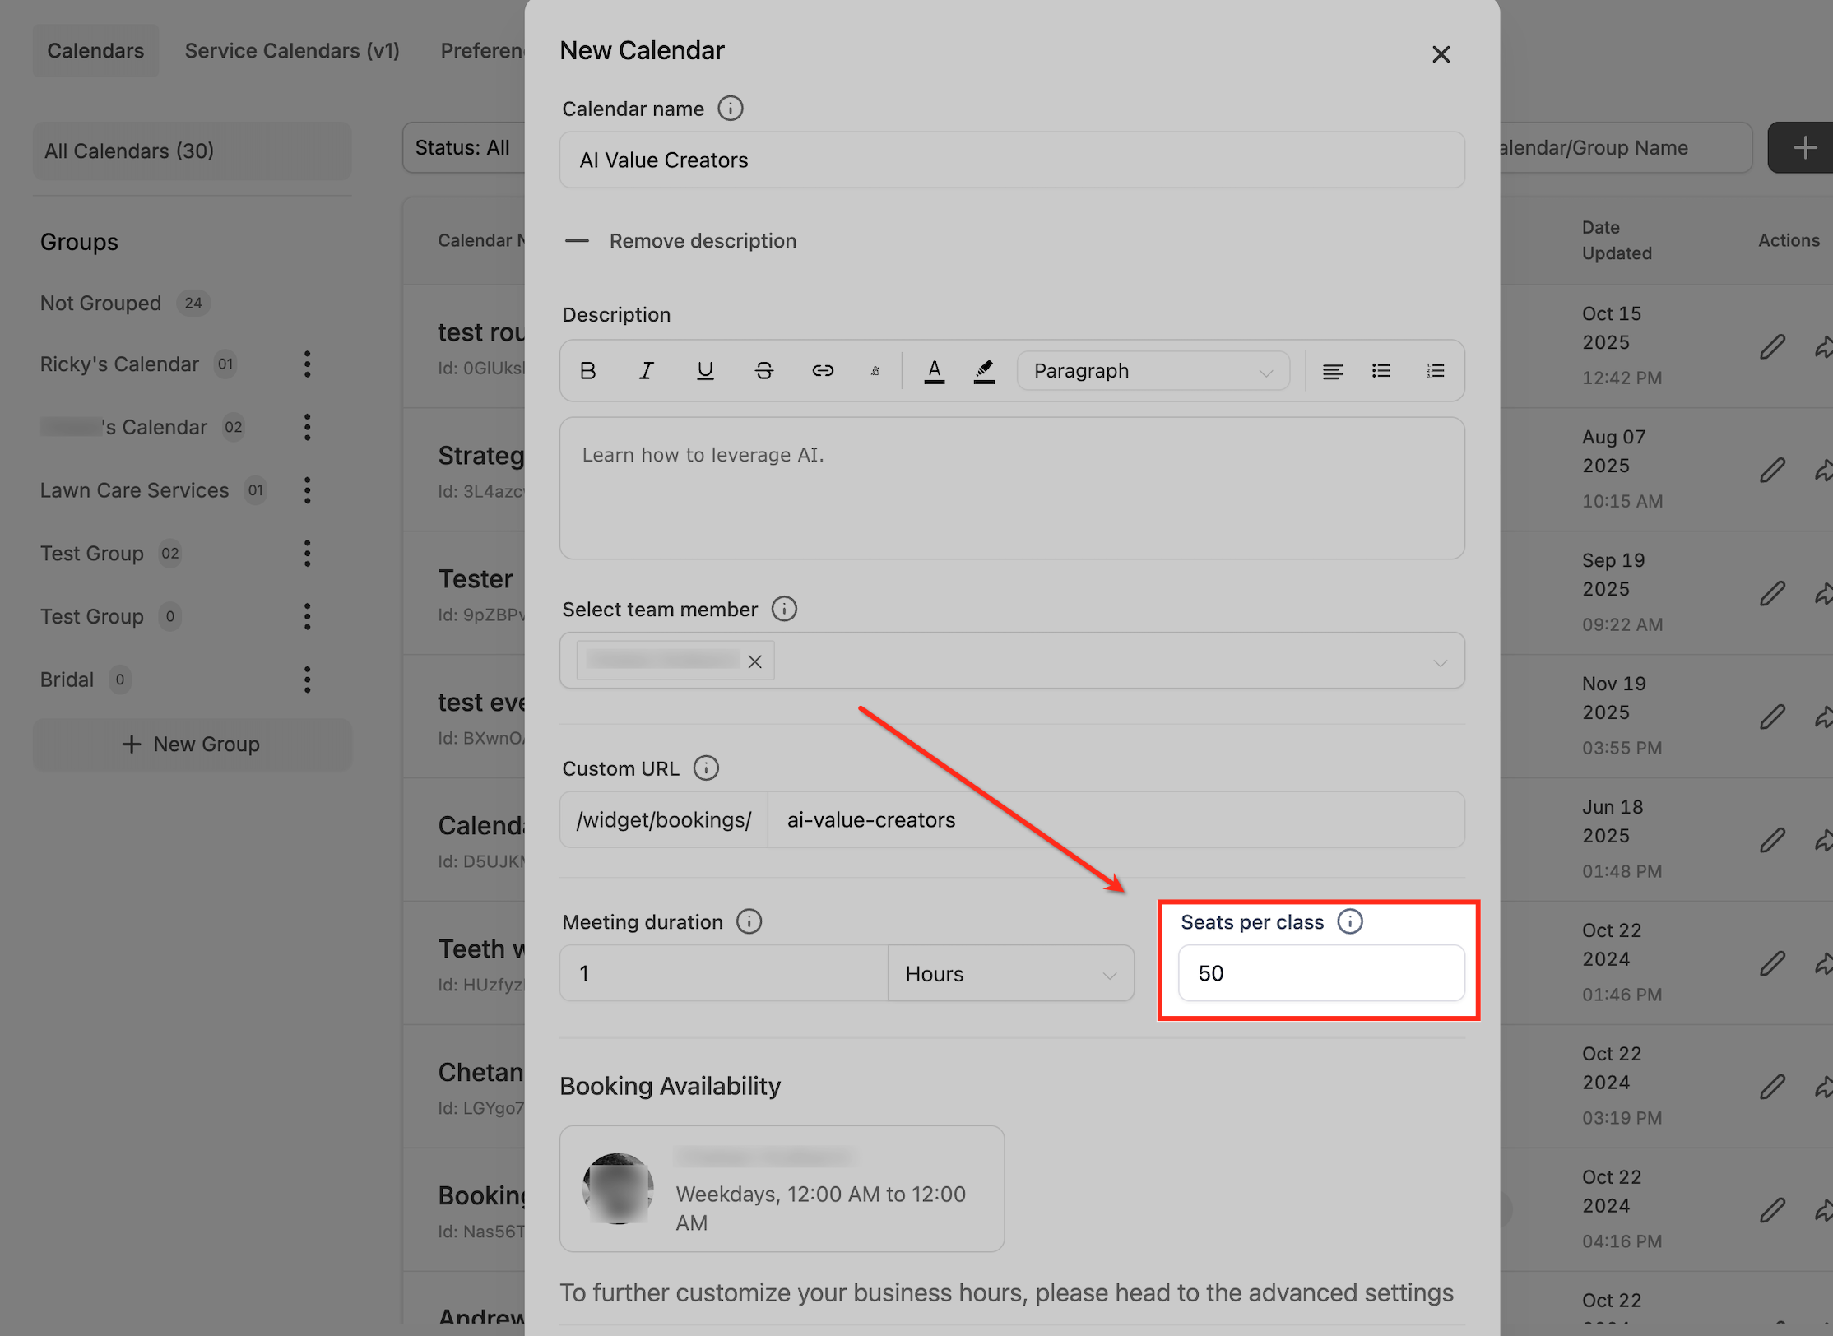This screenshot has height=1336, width=1833.
Task: Click the underline formatting icon
Action: click(x=705, y=371)
